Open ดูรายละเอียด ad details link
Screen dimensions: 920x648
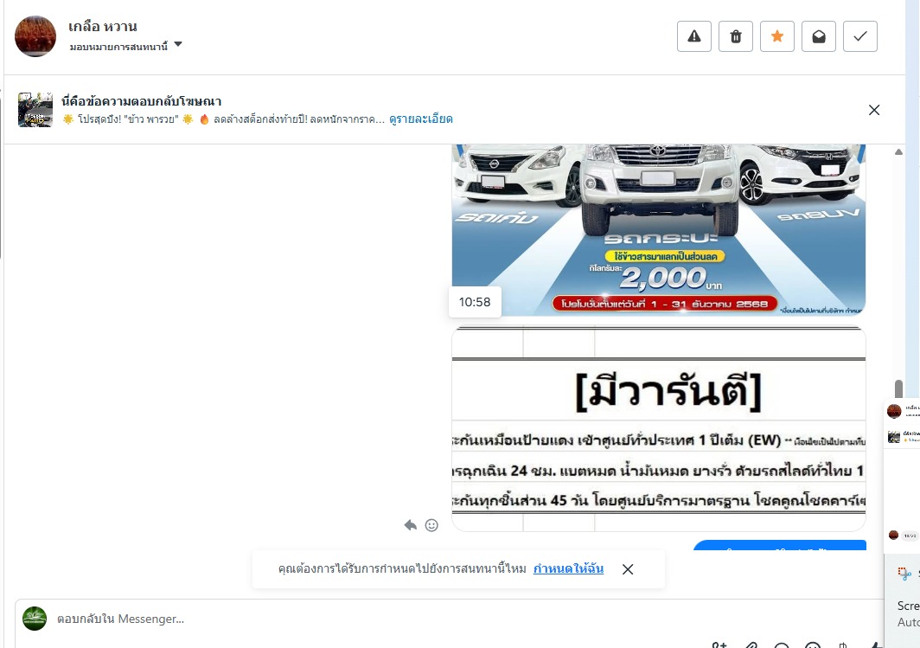pos(421,119)
